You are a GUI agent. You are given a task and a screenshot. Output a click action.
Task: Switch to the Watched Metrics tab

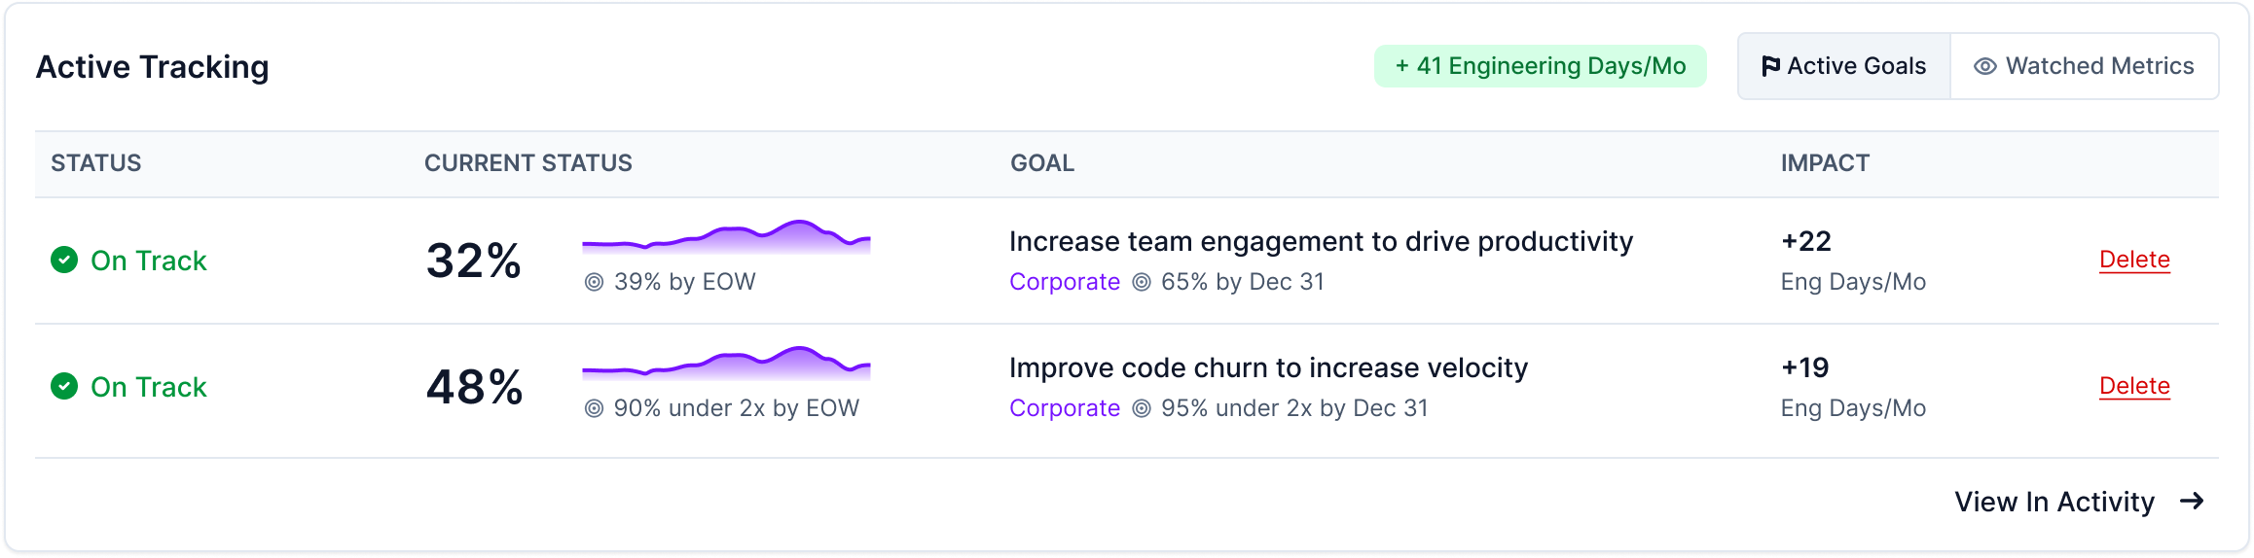click(x=2085, y=66)
